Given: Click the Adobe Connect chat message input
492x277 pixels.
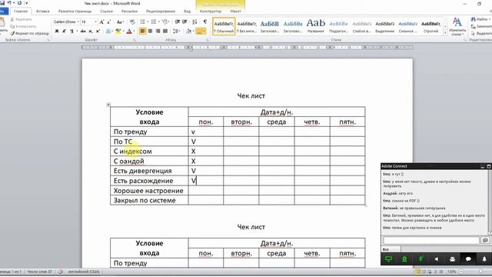Looking at the screenshot, I should 430,240.
